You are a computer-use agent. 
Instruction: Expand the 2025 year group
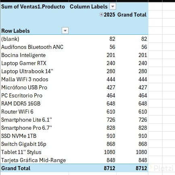click(x=101, y=15)
